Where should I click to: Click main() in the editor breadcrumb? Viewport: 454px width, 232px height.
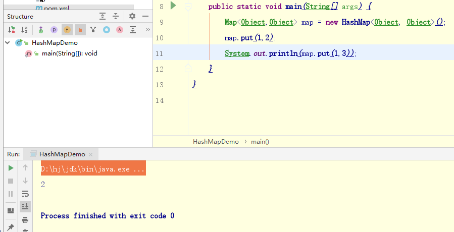coord(260,141)
